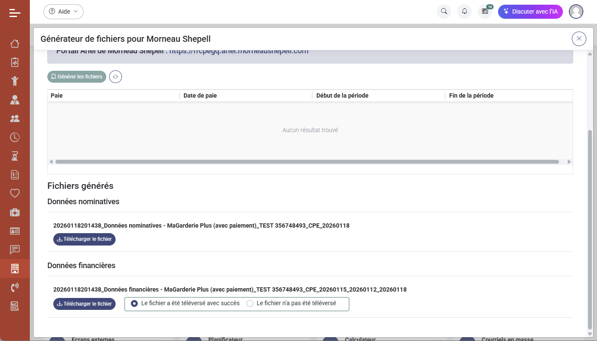Image resolution: width=597 pixels, height=341 pixels.
Task: Select radio 'Le fichier a été téléversé avec succès'
Action: pos(135,303)
